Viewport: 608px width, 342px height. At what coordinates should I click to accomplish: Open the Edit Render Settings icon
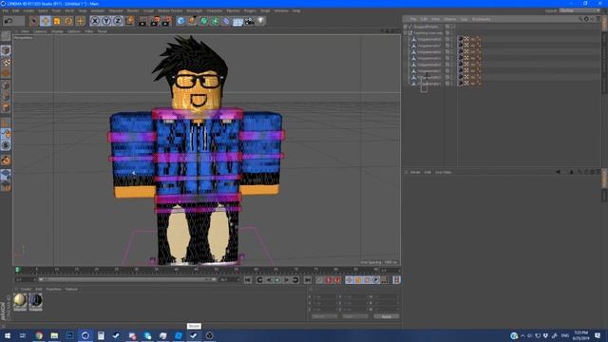[167, 21]
